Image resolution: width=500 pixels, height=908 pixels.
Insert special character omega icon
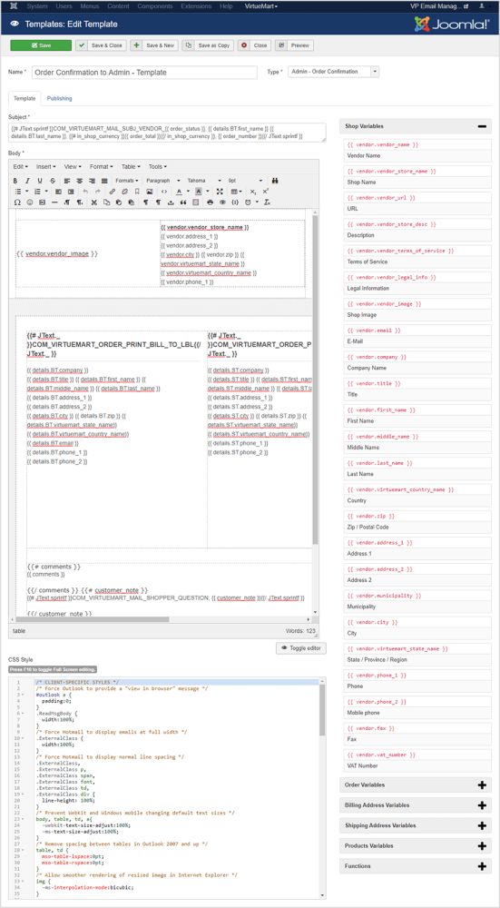click(16, 202)
